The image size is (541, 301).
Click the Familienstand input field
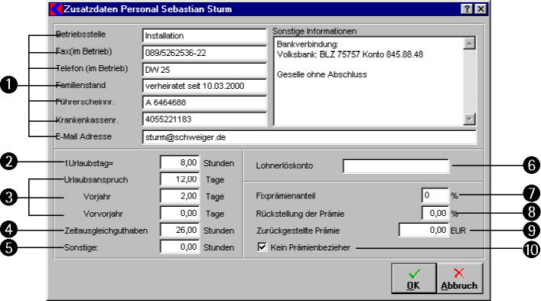[x=204, y=86]
